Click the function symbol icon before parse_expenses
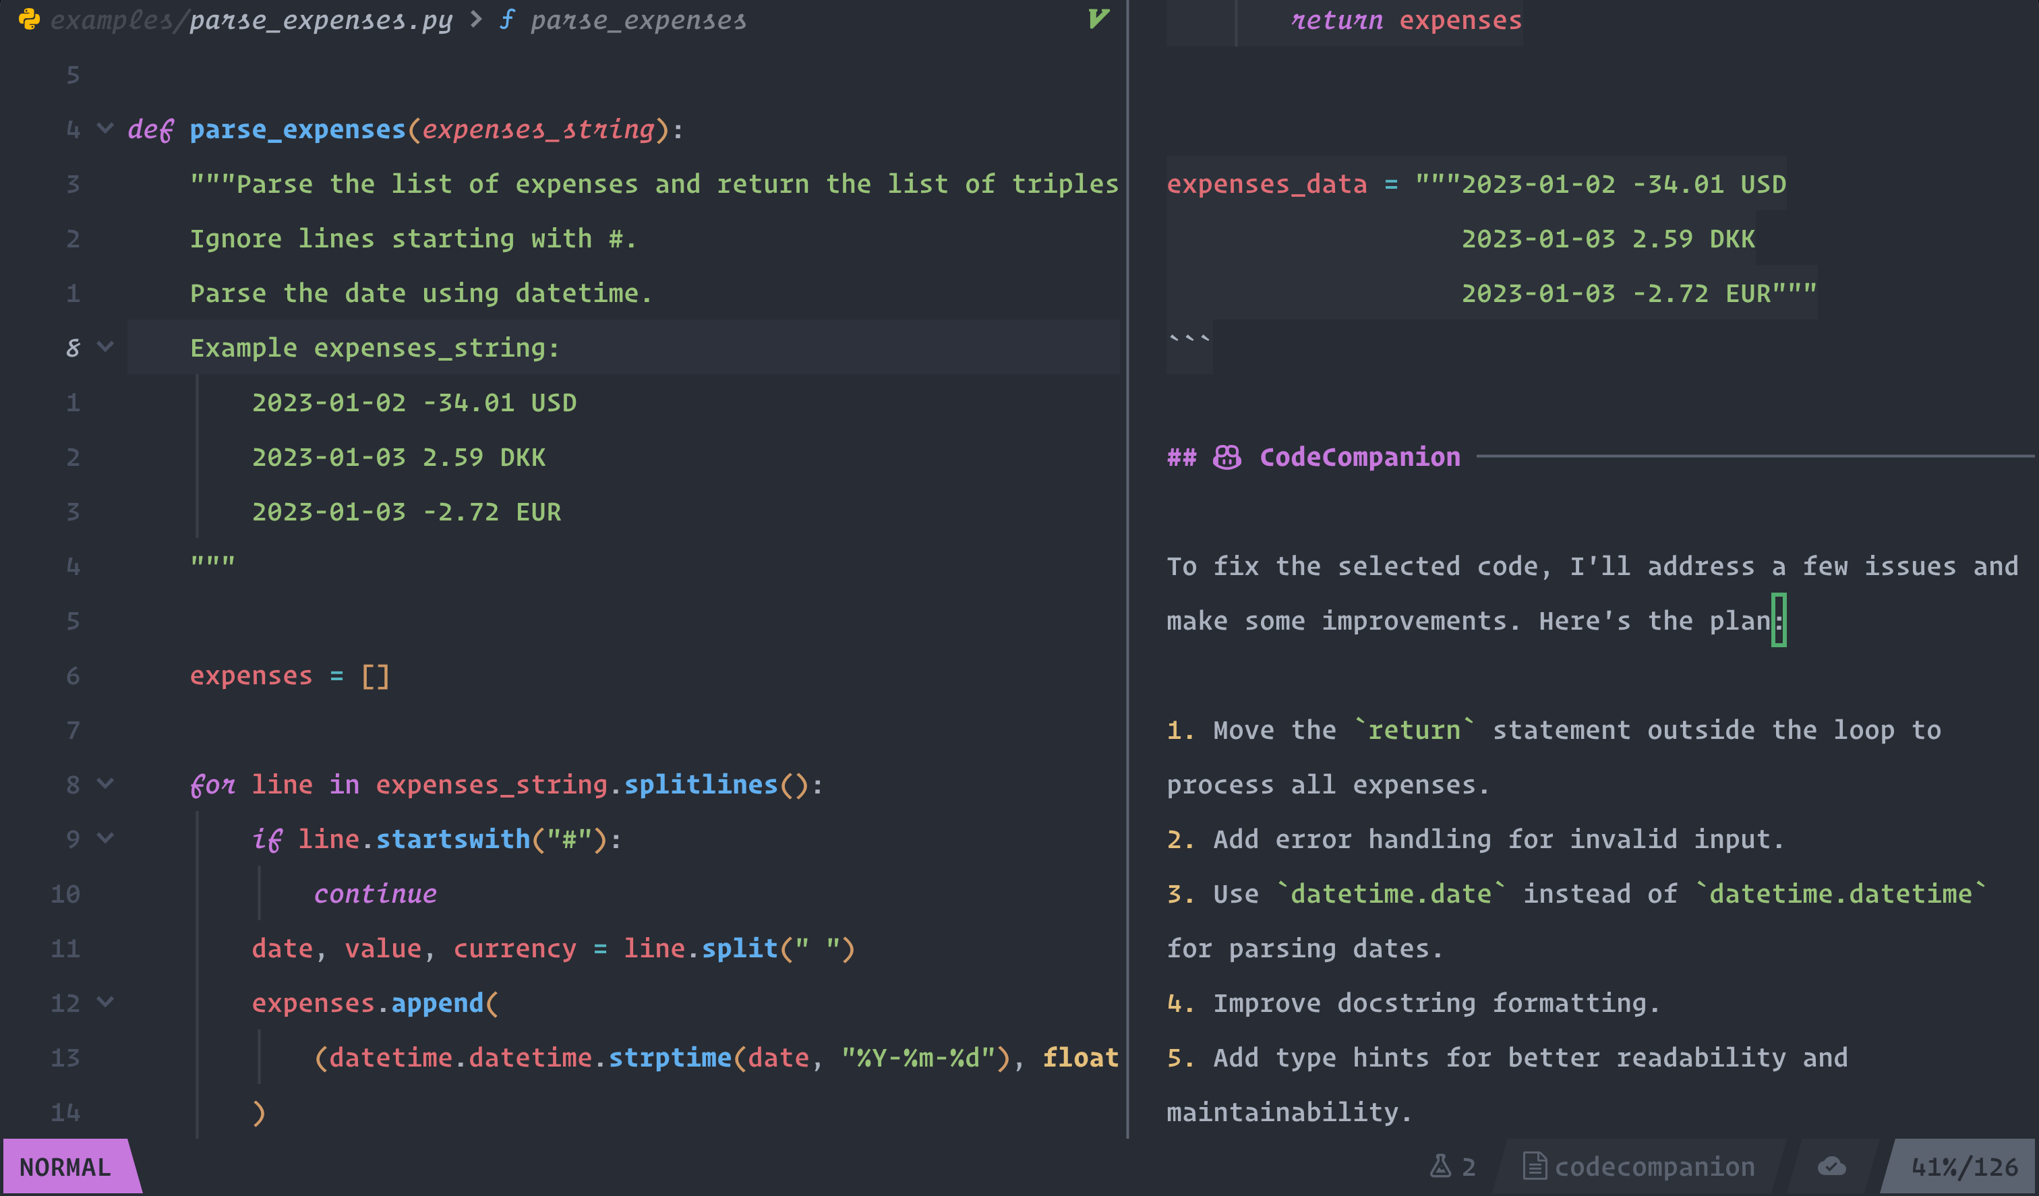The image size is (2039, 1196). coord(507,20)
